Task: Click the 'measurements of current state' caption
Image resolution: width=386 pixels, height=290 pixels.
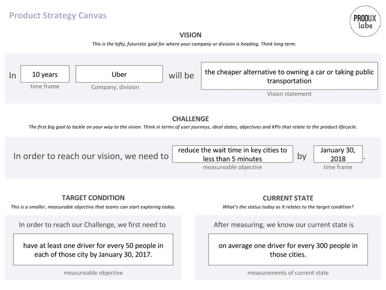Action: coord(288,273)
